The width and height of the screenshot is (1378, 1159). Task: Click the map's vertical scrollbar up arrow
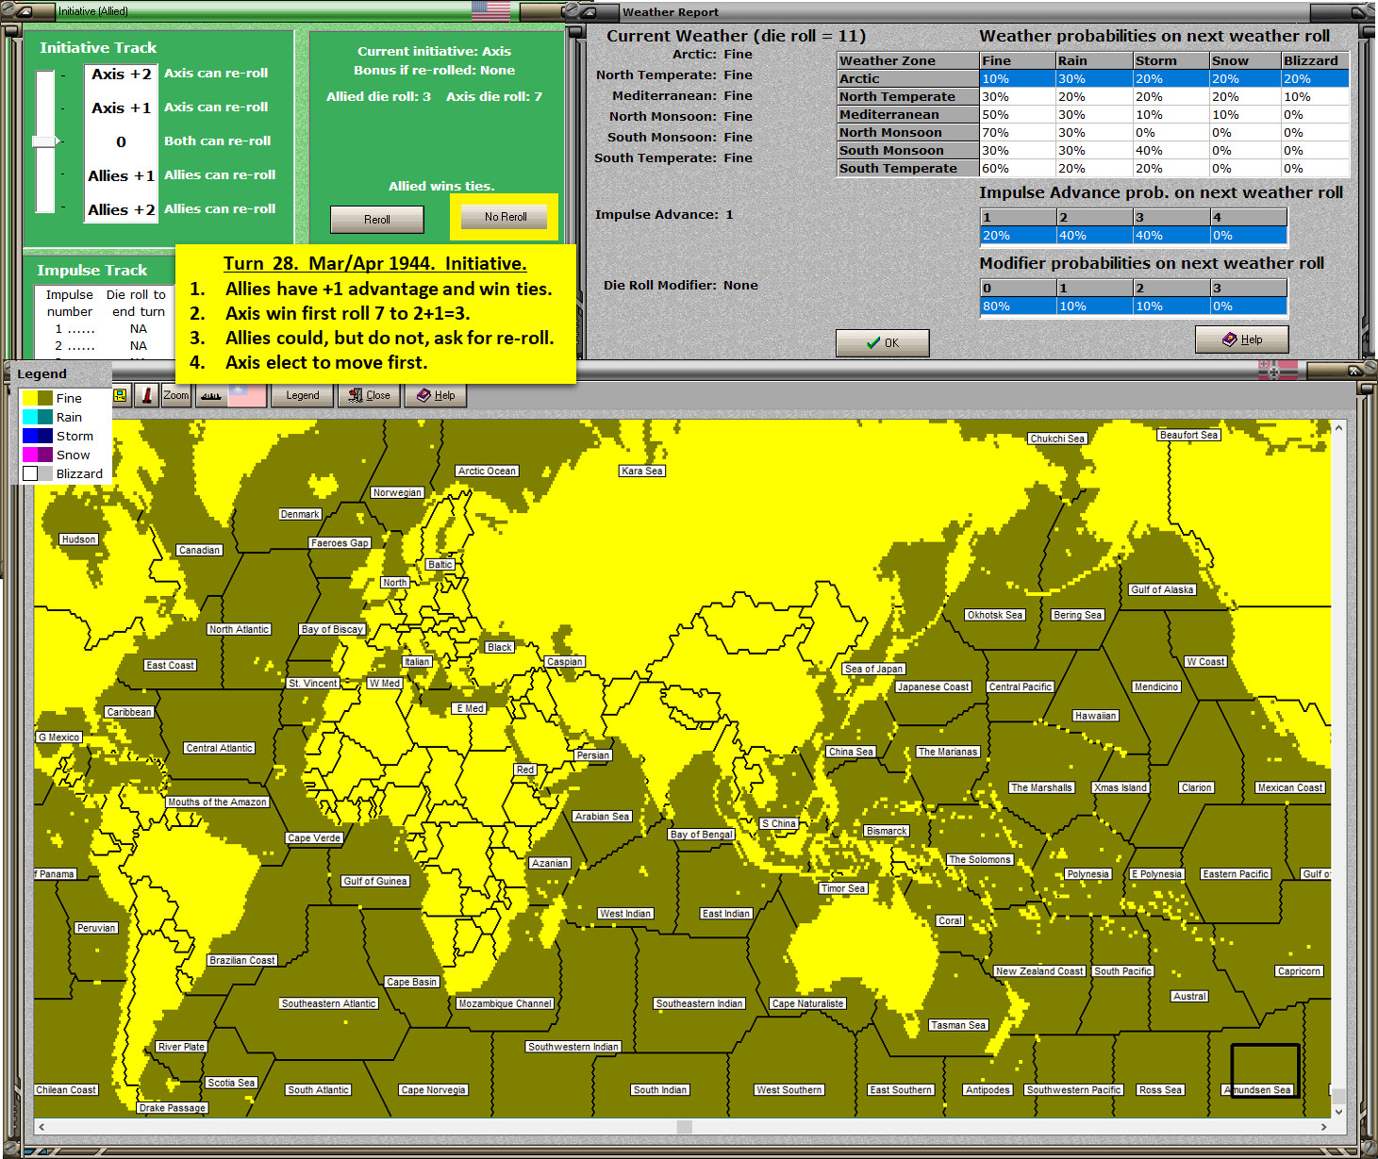click(x=1337, y=428)
